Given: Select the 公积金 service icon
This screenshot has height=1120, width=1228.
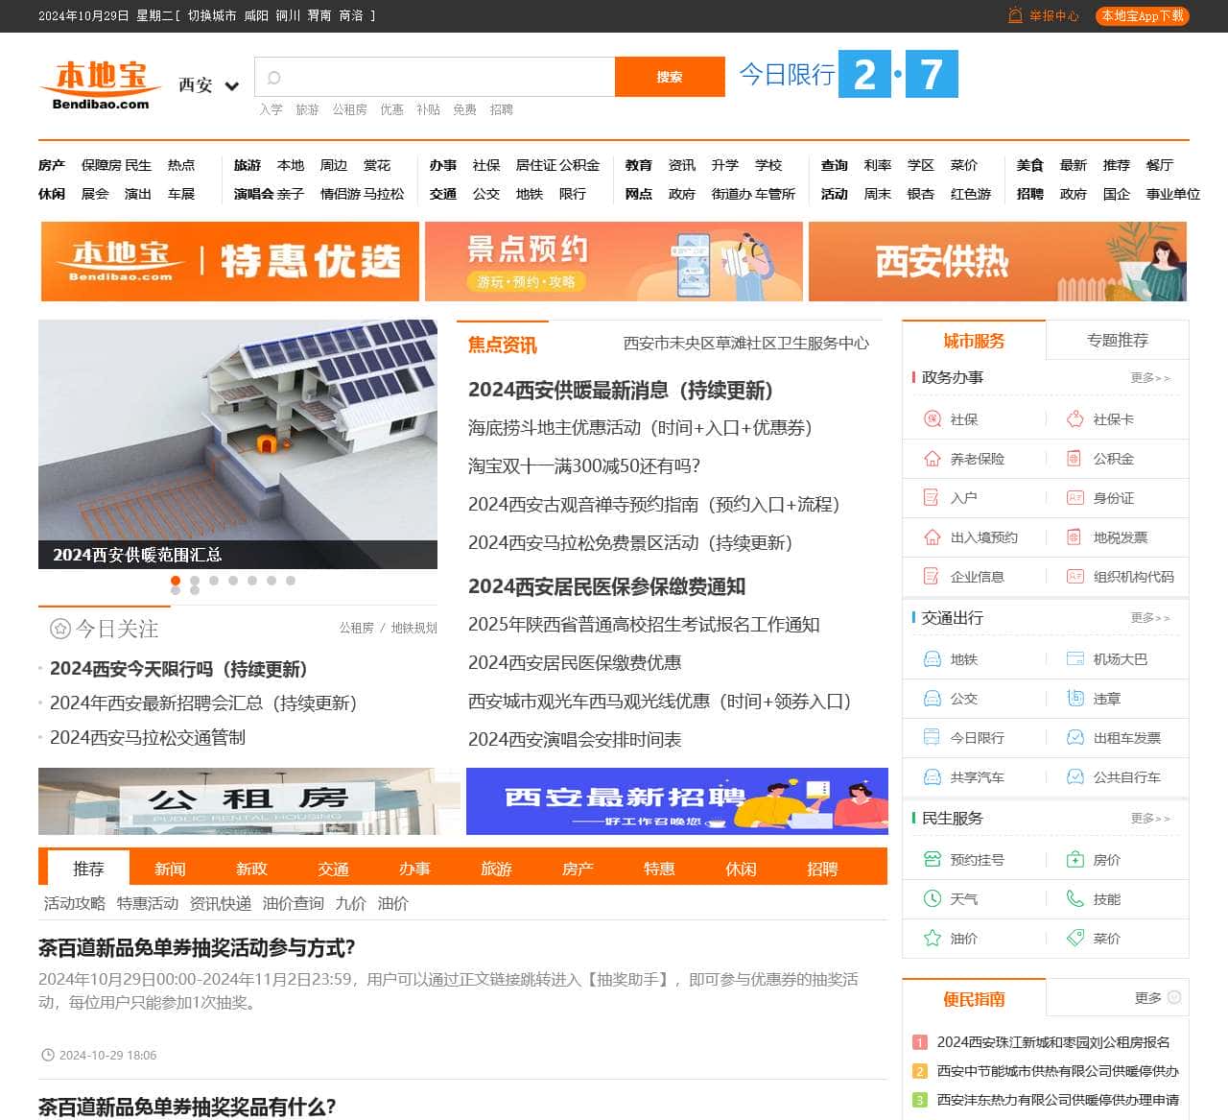Looking at the screenshot, I should tap(1074, 459).
